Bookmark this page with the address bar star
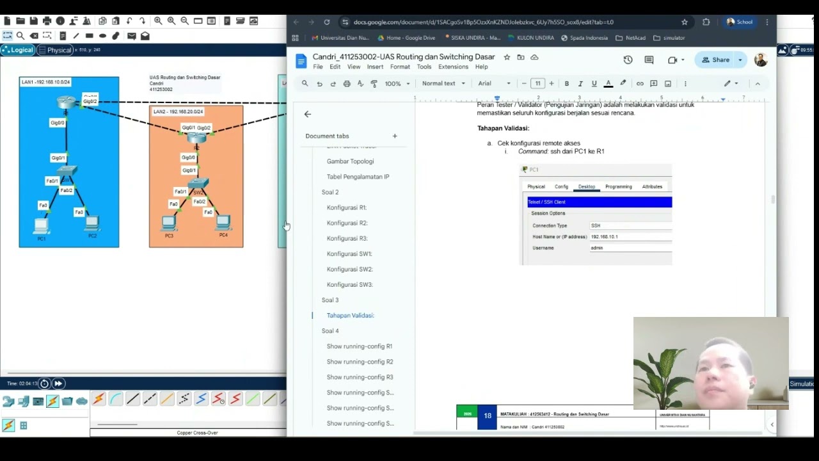Viewport: 819px width, 461px height. (685, 22)
